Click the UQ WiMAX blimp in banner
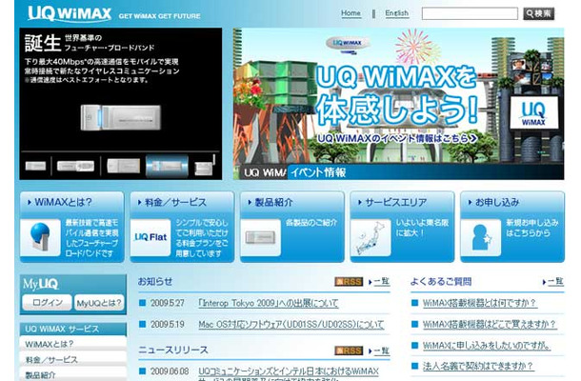The height and width of the screenshot is (381, 581). 348,44
